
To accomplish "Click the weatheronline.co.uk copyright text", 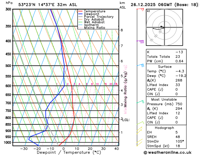I will pos(168,152).
